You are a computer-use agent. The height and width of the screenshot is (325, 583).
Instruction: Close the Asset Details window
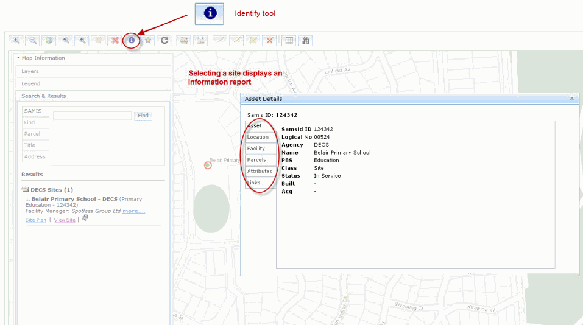pyautogui.click(x=572, y=99)
